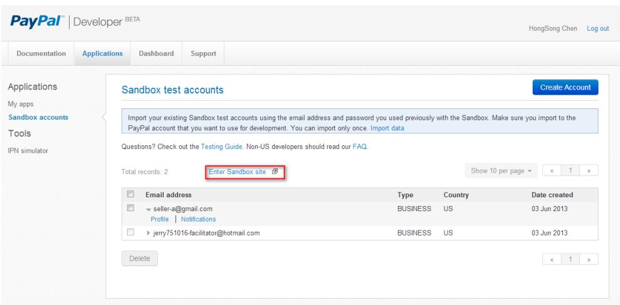Click the Log out link
Screen dimensions: 620x305
point(598,28)
